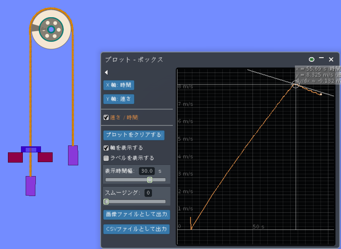Click CSVファイルとして出力 button
Image resolution: width=341 pixels, height=249 pixels.
pyautogui.click(x=136, y=229)
